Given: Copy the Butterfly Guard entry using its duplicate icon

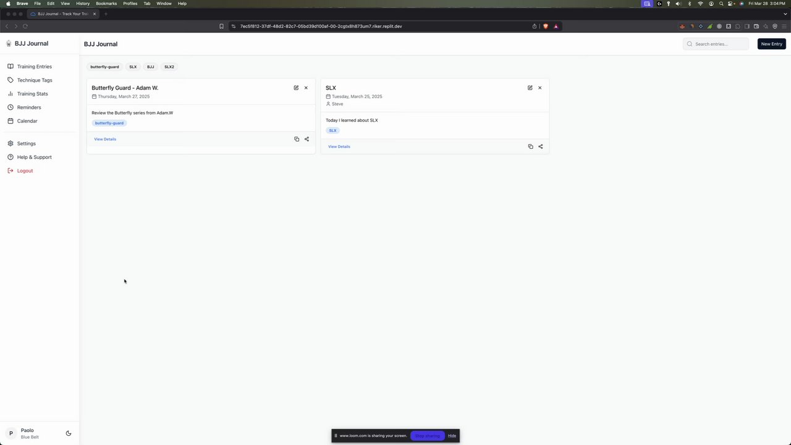Looking at the screenshot, I should point(297,139).
